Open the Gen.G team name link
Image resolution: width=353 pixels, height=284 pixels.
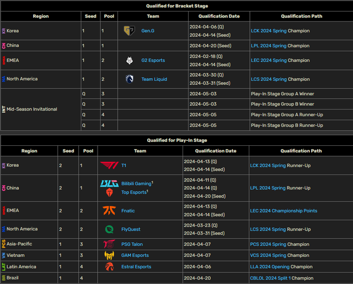click(x=148, y=31)
